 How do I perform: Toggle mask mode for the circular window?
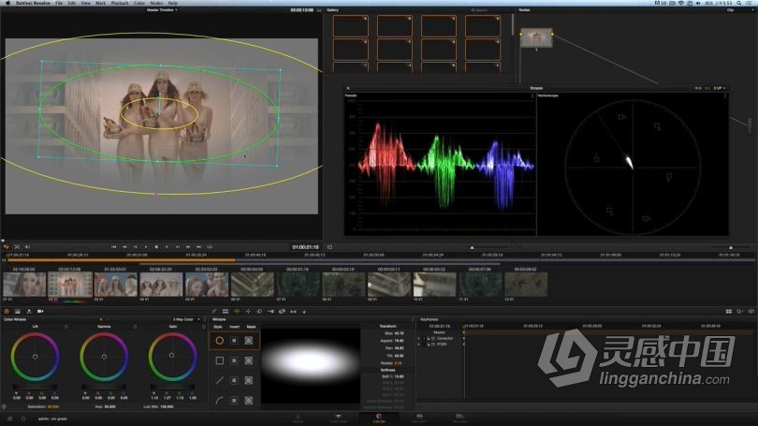tap(249, 341)
